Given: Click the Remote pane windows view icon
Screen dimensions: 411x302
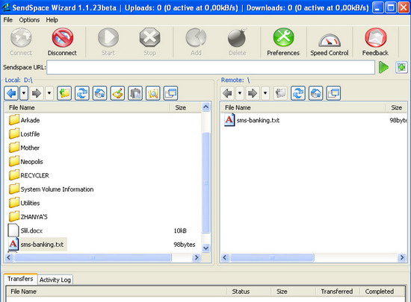Looking at the screenshot, I should point(334,93).
